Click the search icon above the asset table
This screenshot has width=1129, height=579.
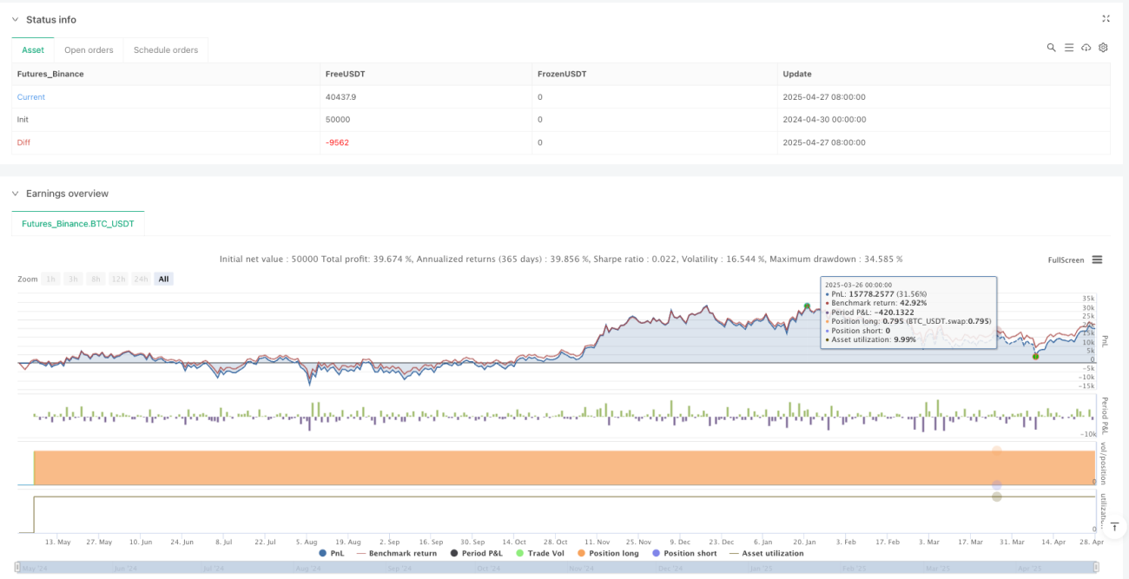1051,48
